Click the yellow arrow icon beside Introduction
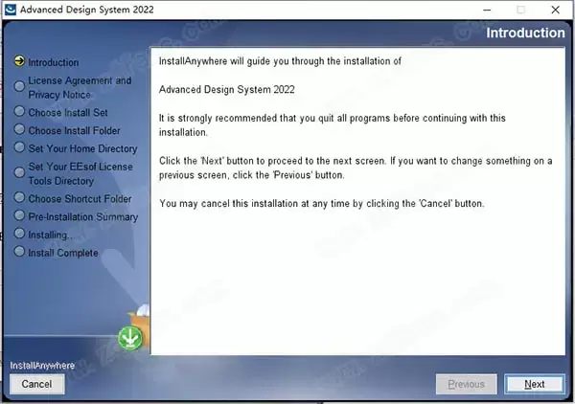The height and width of the screenshot is (404, 575). pyautogui.click(x=19, y=63)
